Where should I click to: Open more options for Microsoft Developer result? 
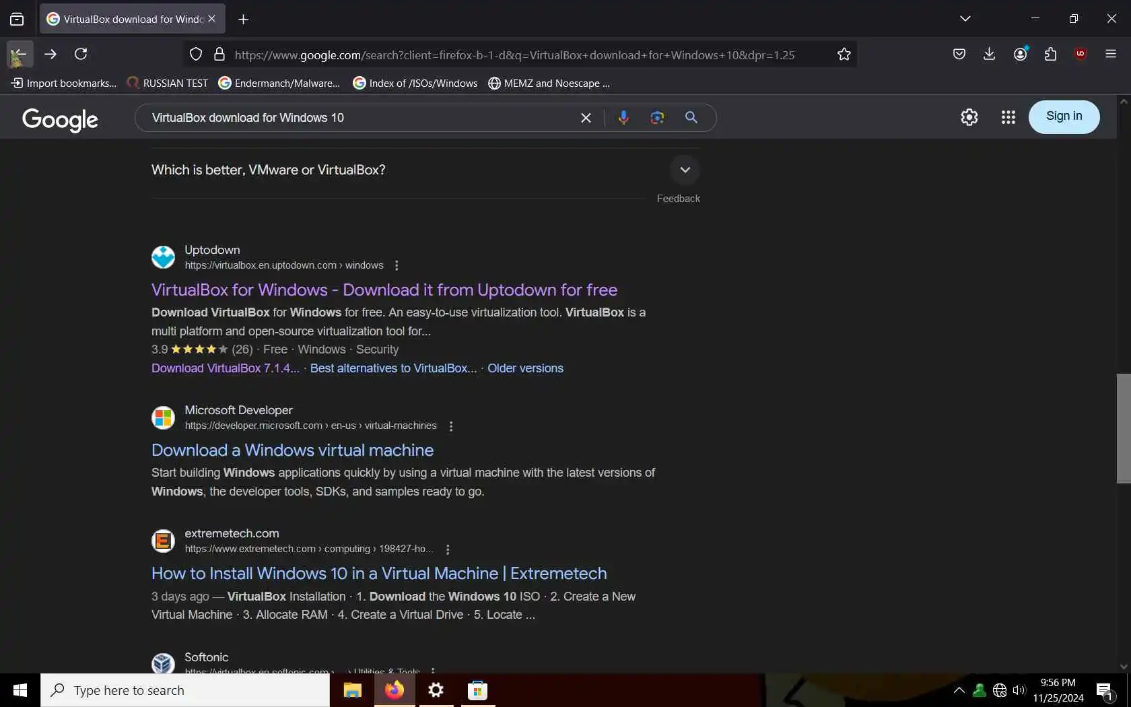(x=451, y=426)
